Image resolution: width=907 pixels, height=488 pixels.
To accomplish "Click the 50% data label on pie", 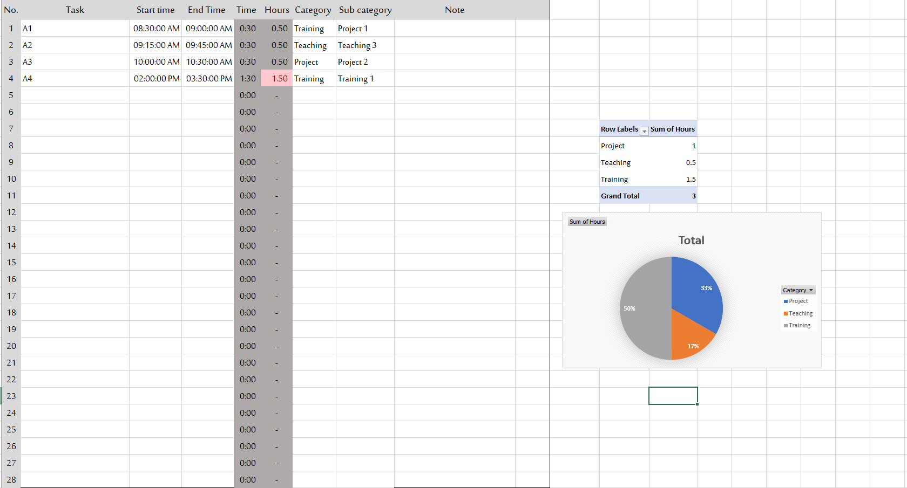I will pyautogui.click(x=630, y=309).
